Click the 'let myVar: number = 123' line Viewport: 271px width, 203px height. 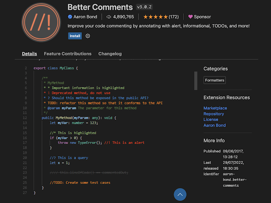coord(74,123)
